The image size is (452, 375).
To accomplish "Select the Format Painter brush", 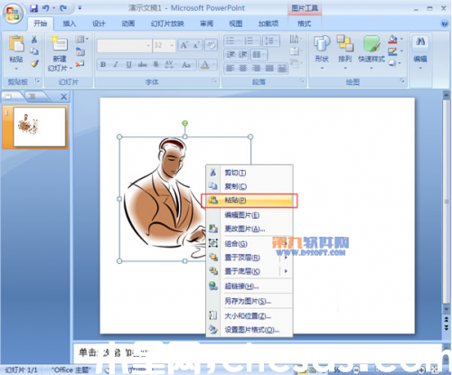I will pos(34,63).
